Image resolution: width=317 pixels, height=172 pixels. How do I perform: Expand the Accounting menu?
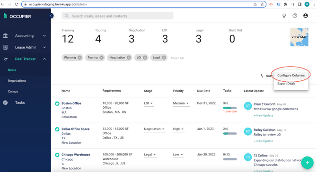coord(44,36)
